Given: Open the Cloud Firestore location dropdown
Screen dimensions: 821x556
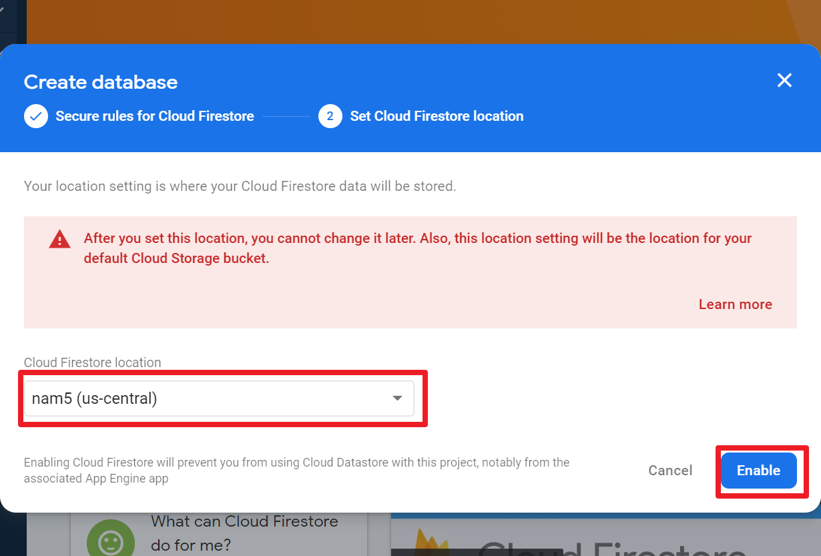Looking at the screenshot, I should click(x=218, y=398).
